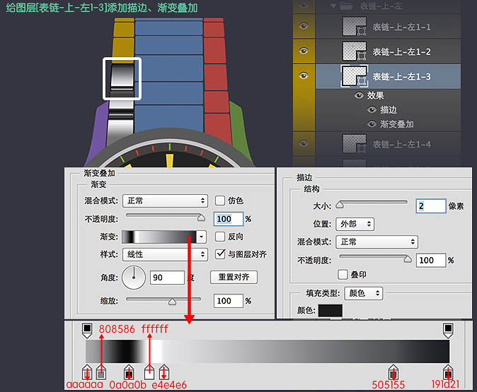Click the stroke opacity field 100

click(431, 260)
